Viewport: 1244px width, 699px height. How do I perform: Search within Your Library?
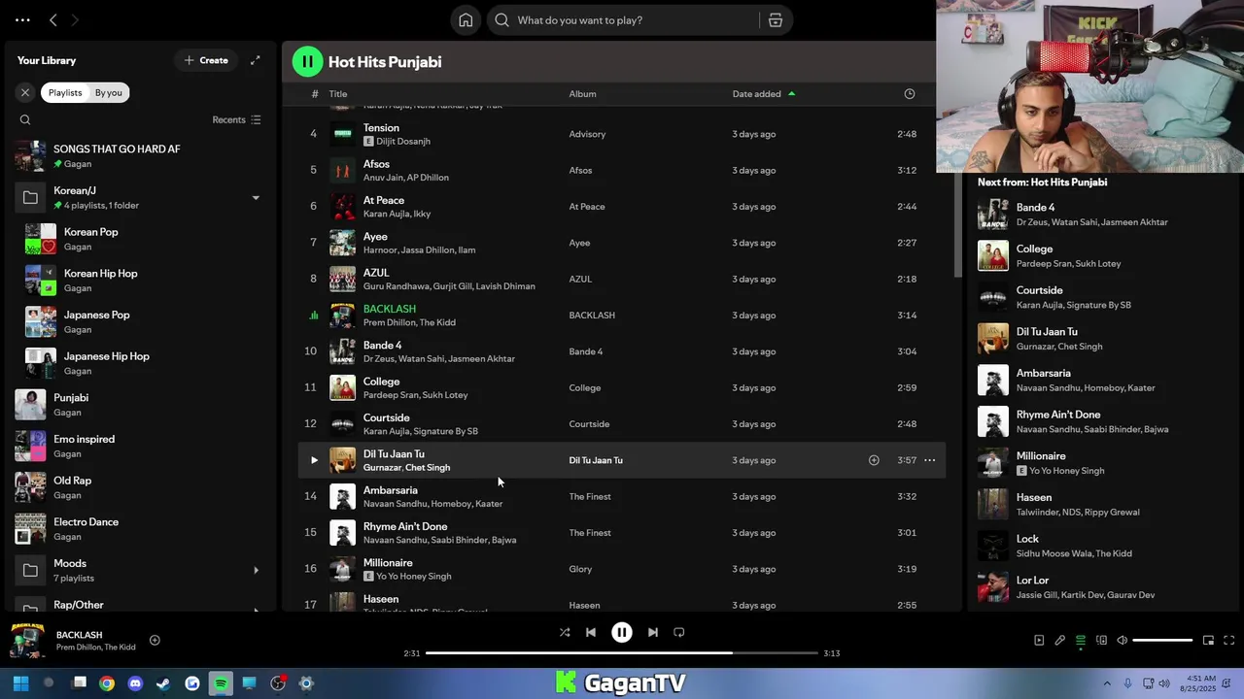click(x=25, y=120)
